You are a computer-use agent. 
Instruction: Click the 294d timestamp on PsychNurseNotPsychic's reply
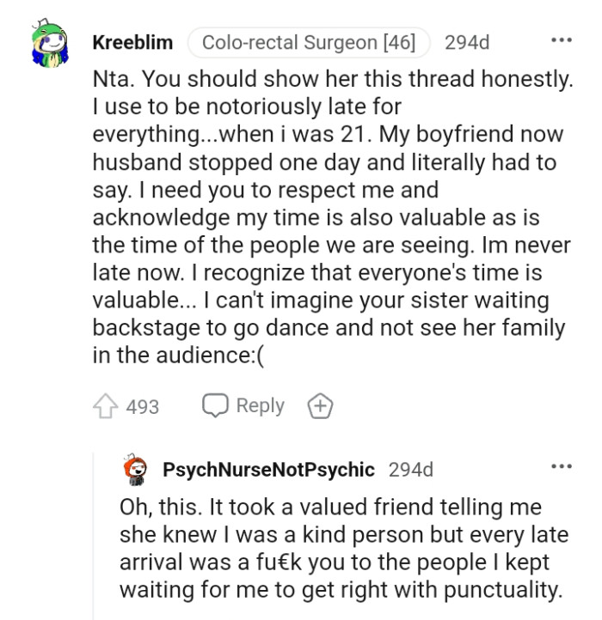pos(410,470)
